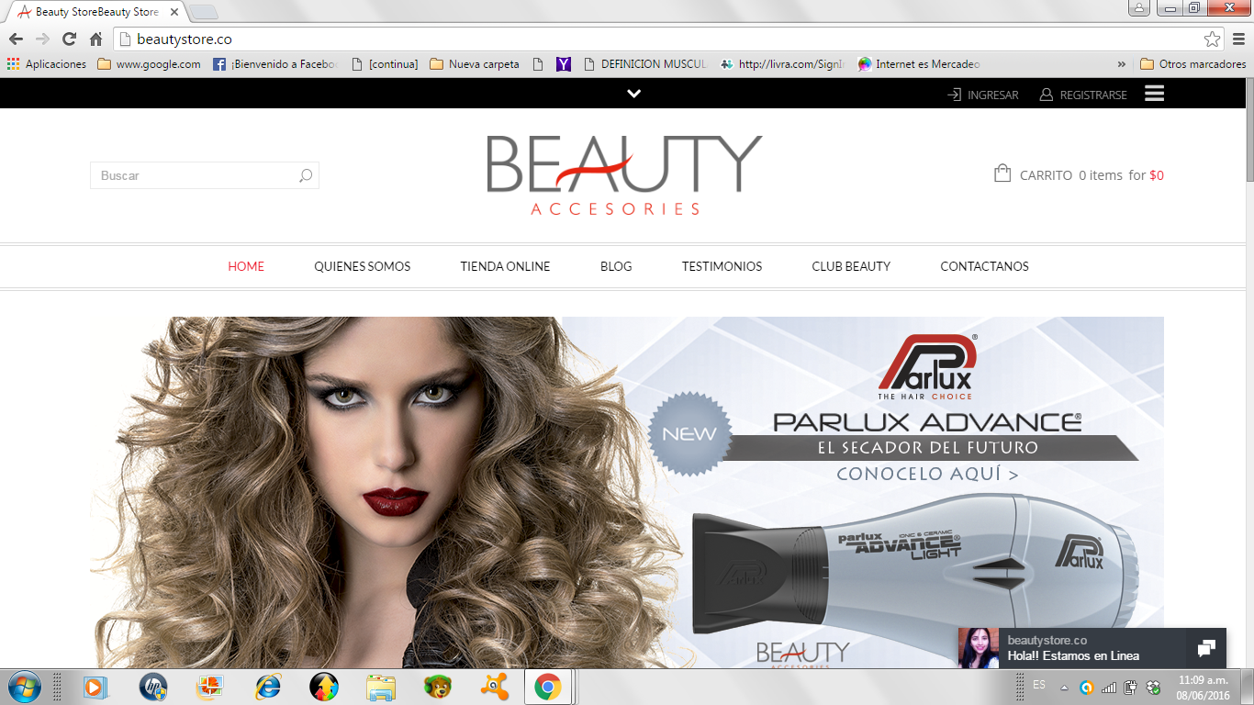
Task: Select the Beauty Store browser tab
Action: pos(97,12)
